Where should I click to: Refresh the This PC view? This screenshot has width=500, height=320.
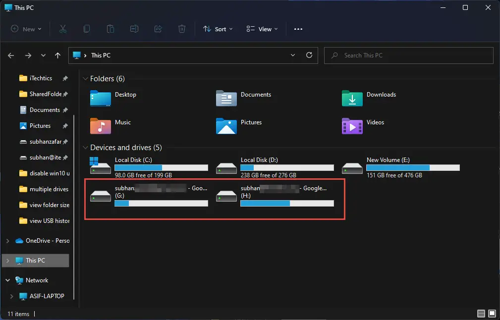tap(309, 55)
